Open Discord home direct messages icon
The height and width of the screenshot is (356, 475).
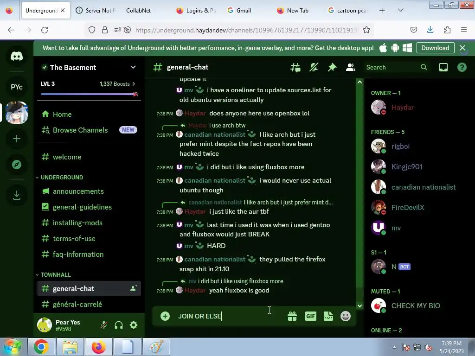(x=17, y=56)
